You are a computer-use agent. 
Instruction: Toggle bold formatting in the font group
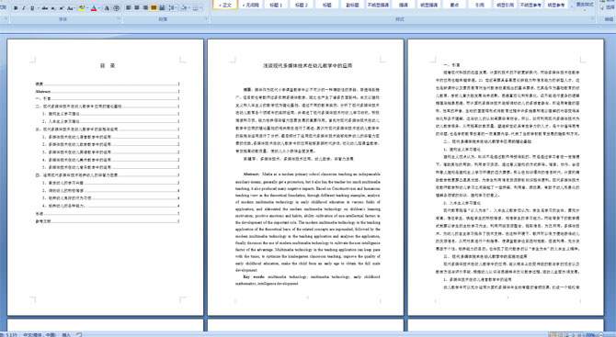16,8
